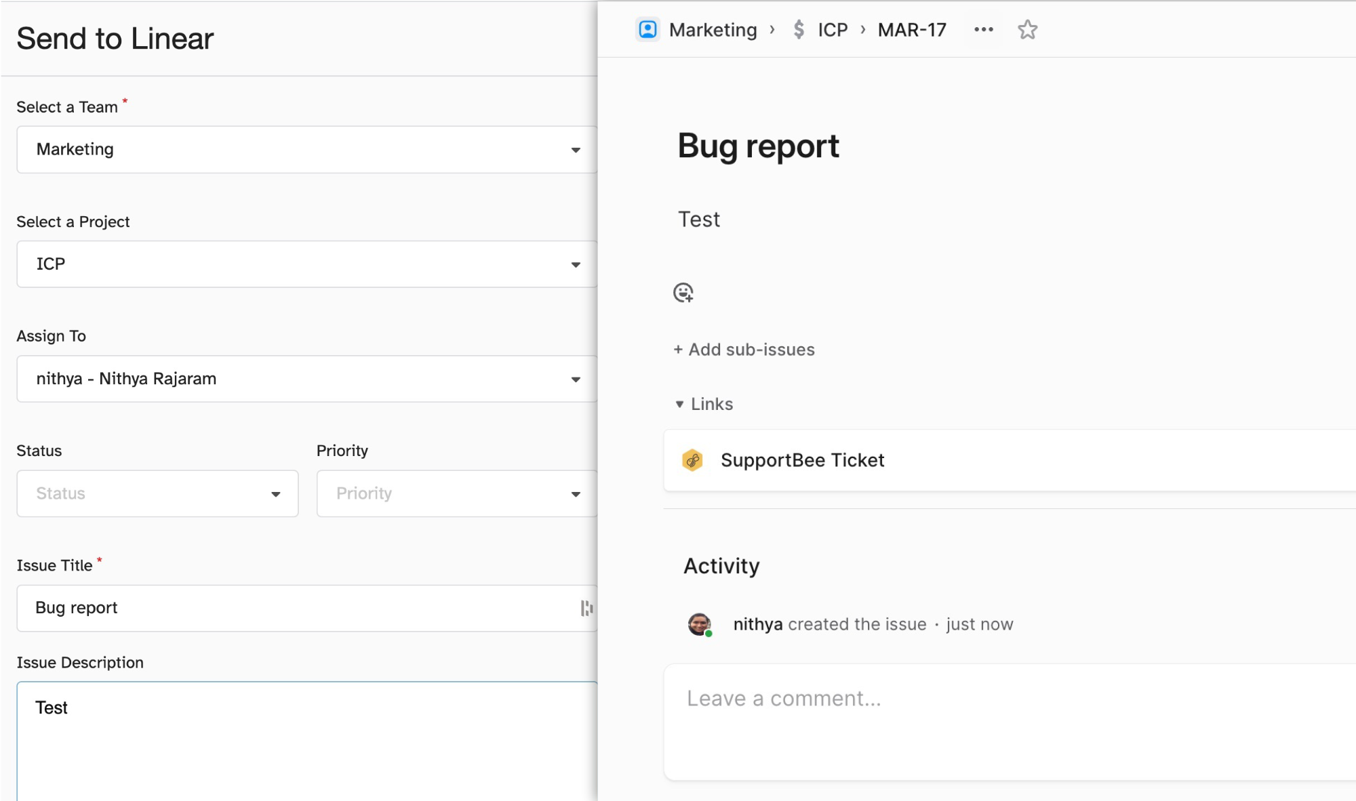Viewport: 1356px width, 801px height.
Task: Add an emoji reaction to the issue
Action: [x=683, y=293]
